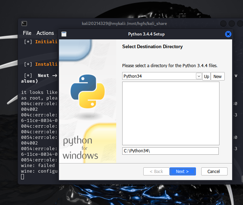The image size is (243, 205).
Task: Click the 'python for windows' banner text
Action: [80, 148]
